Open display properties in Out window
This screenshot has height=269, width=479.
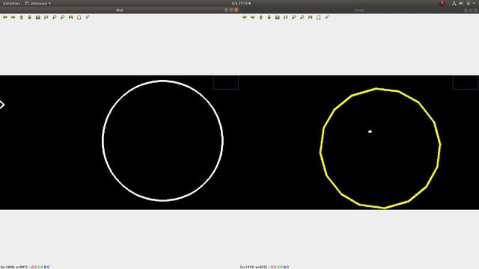pyautogui.click(x=88, y=17)
